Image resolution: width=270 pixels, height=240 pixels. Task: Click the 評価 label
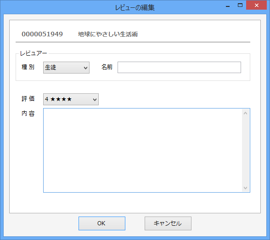(x=28, y=99)
